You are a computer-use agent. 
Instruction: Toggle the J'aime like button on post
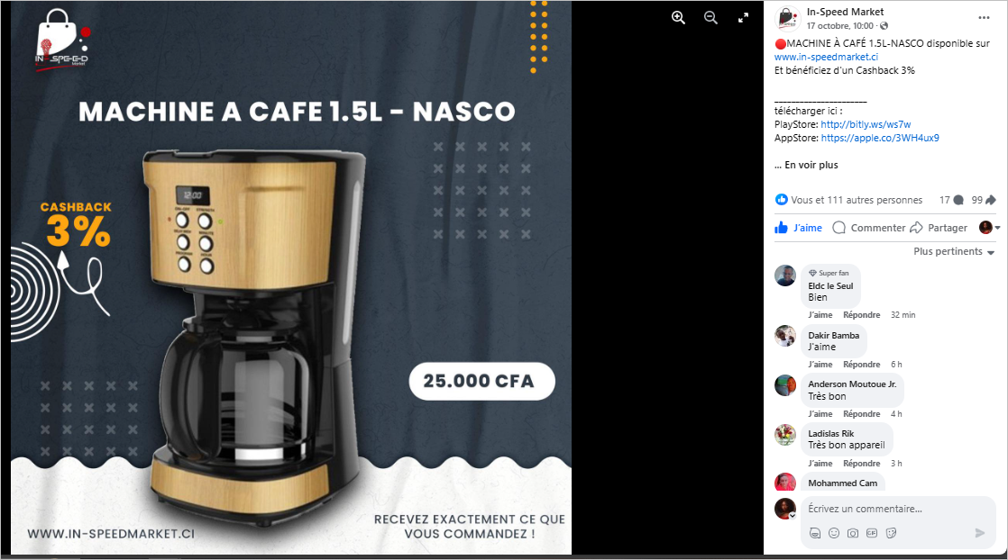[799, 228]
